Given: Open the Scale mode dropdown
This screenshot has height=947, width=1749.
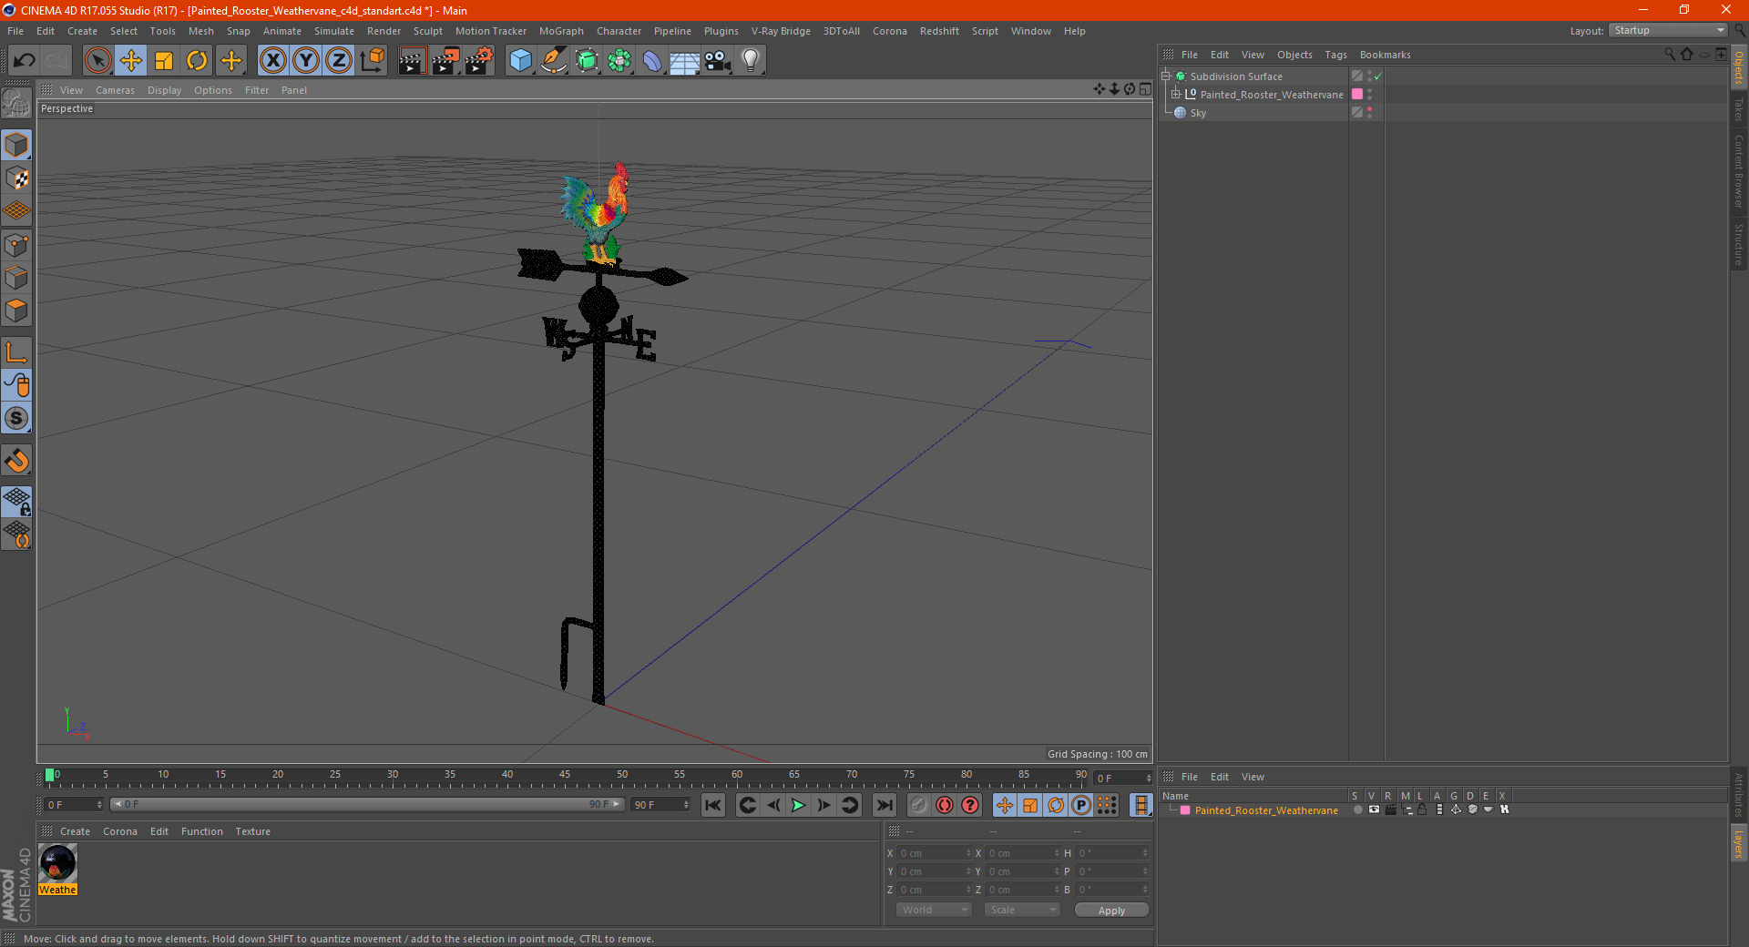Looking at the screenshot, I should pyautogui.click(x=1022, y=910).
